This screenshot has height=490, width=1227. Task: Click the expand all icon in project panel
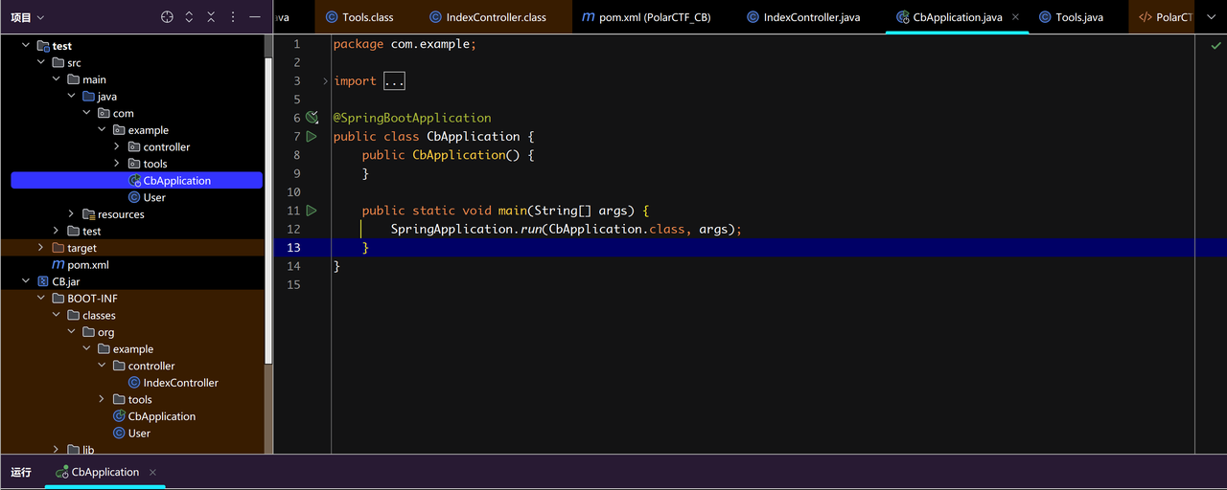point(189,17)
